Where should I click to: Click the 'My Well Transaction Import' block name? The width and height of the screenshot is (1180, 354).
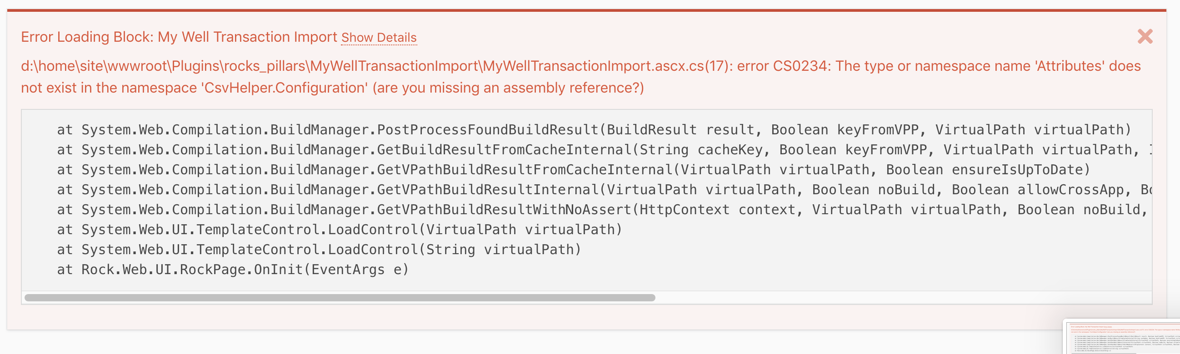(x=247, y=37)
